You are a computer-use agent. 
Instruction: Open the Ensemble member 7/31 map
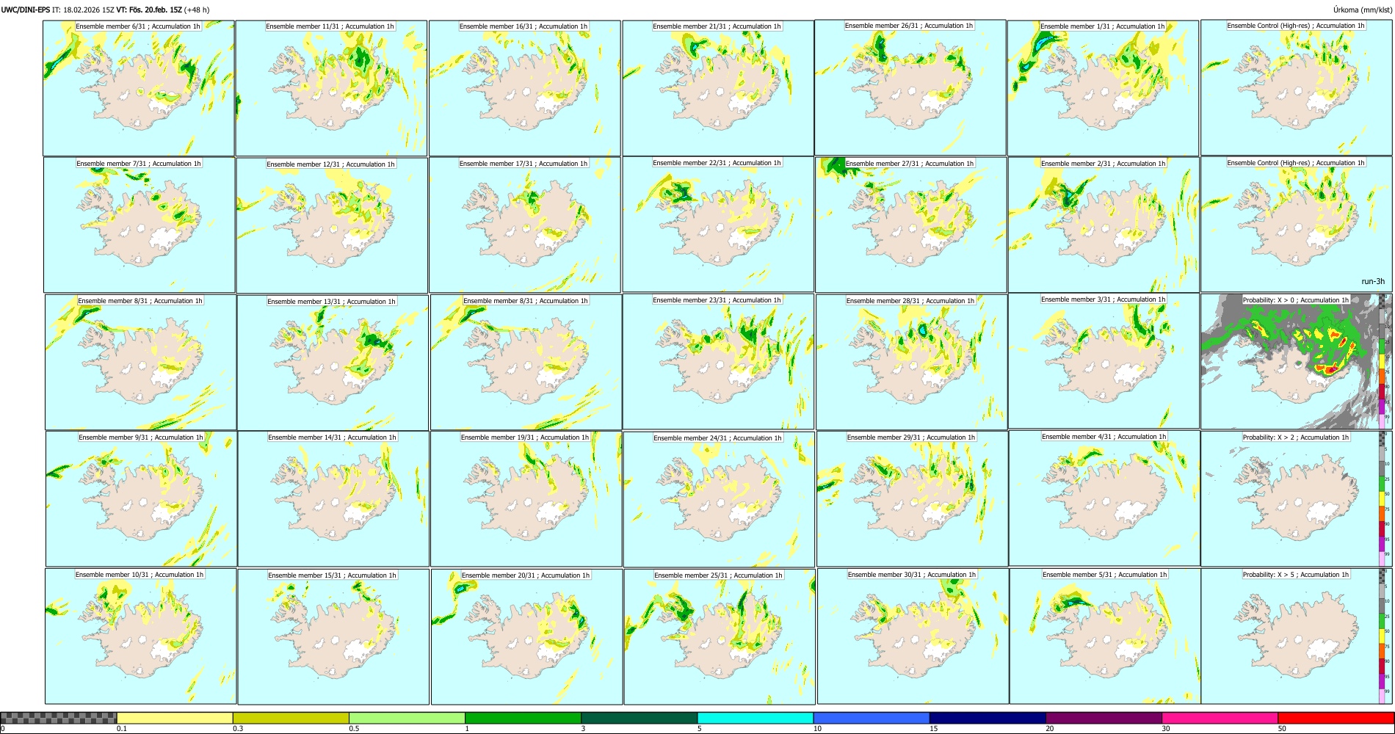(x=139, y=225)
